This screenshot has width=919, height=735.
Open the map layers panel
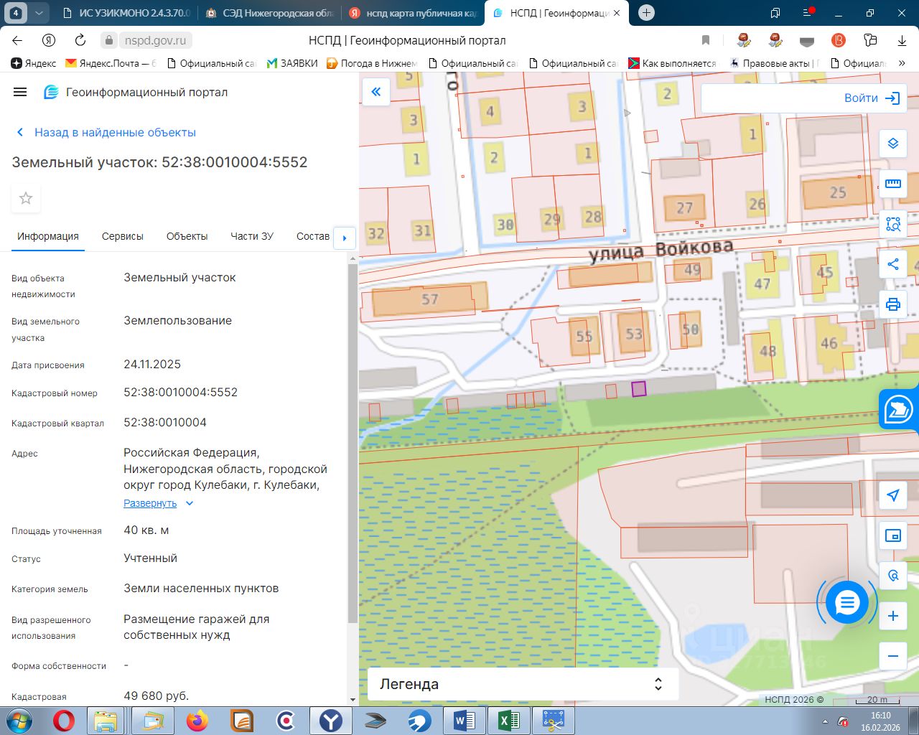pos(892,144)
